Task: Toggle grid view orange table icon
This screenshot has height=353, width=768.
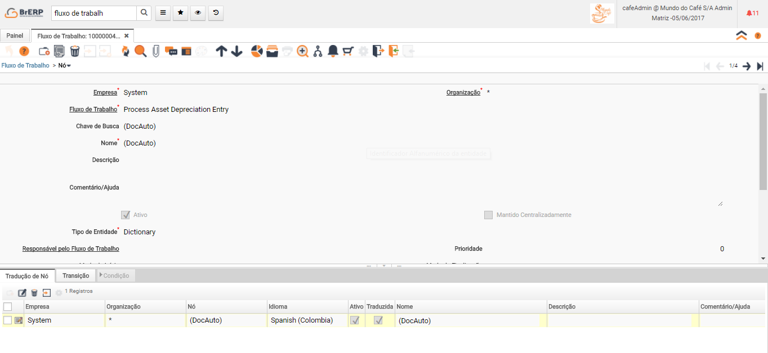Action: (x=186, y=51)
